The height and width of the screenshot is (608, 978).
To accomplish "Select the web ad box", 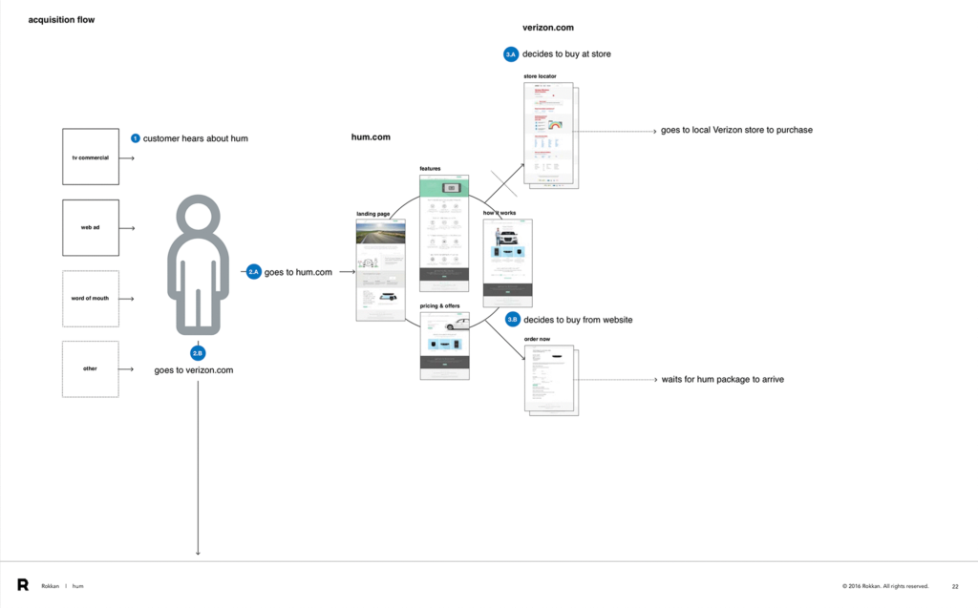I will click(91, 227).
